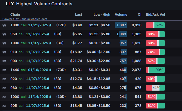The image size is (182, 111).
Task: Open chart icon beside 01/16/2026 expiry
Action: pyautogui.click(x=50, y=70)
